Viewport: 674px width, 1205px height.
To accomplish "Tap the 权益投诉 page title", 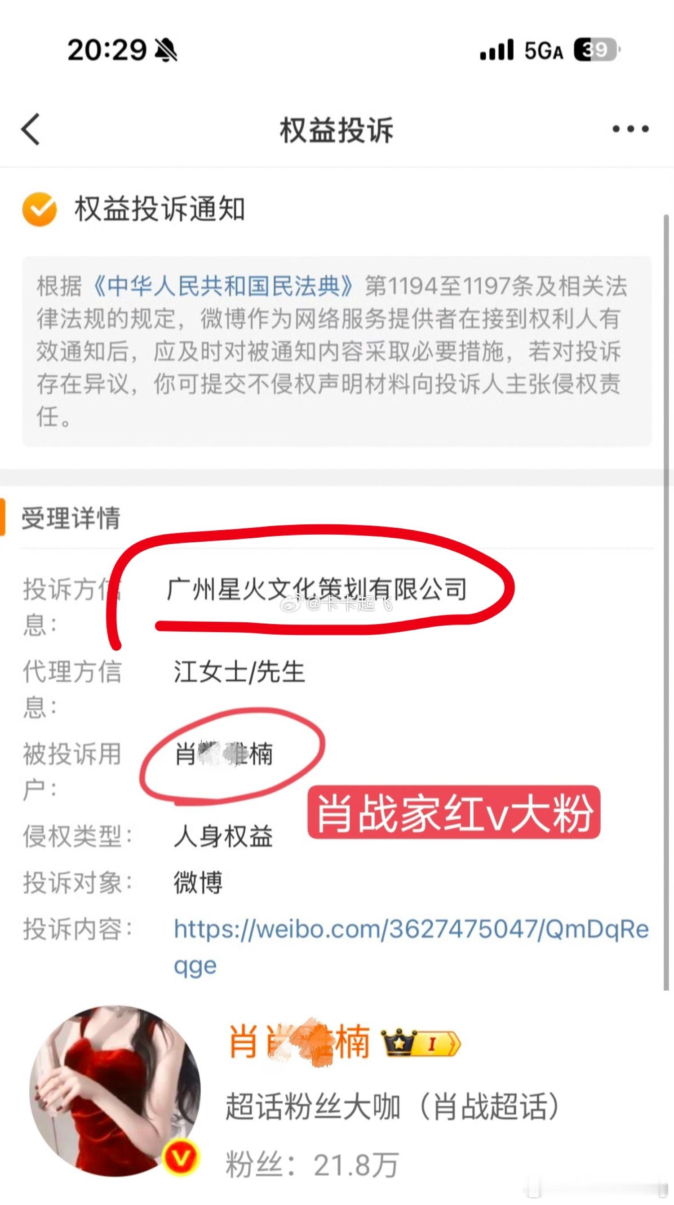I will [337, 129].
